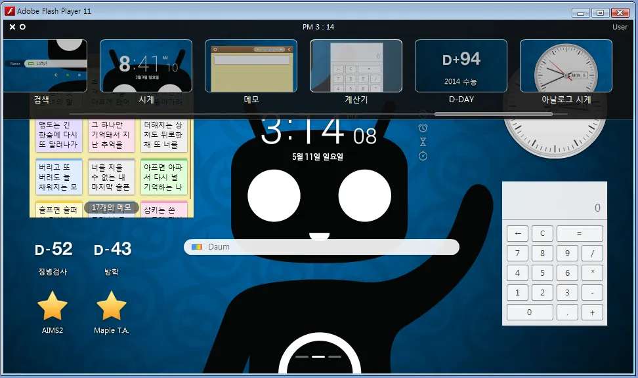
Task: Open the memo note starting '그 하나만'
Action: (112, 135)
